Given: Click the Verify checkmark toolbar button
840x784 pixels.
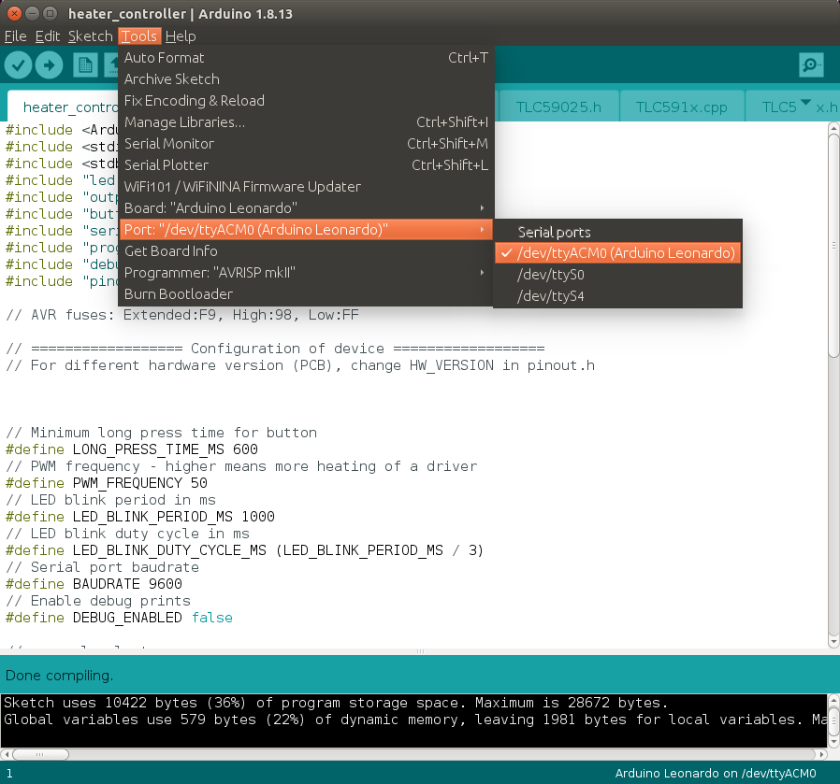Looking at the screenshot, I should tap(20, 65).
